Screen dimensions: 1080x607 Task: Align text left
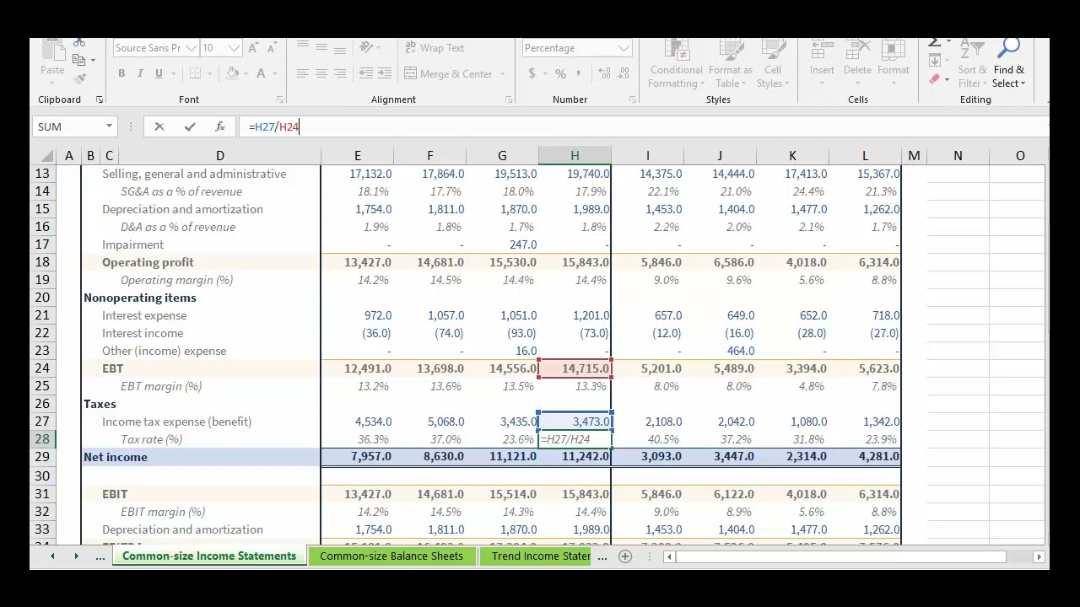click(x=302, y=73)
